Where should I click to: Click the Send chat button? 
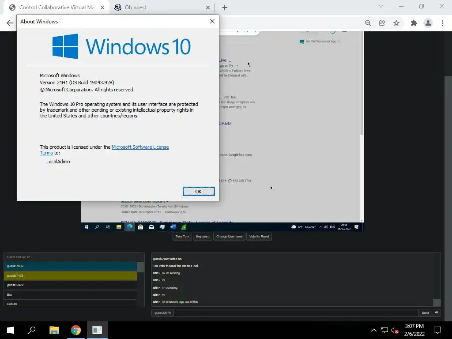425,313
